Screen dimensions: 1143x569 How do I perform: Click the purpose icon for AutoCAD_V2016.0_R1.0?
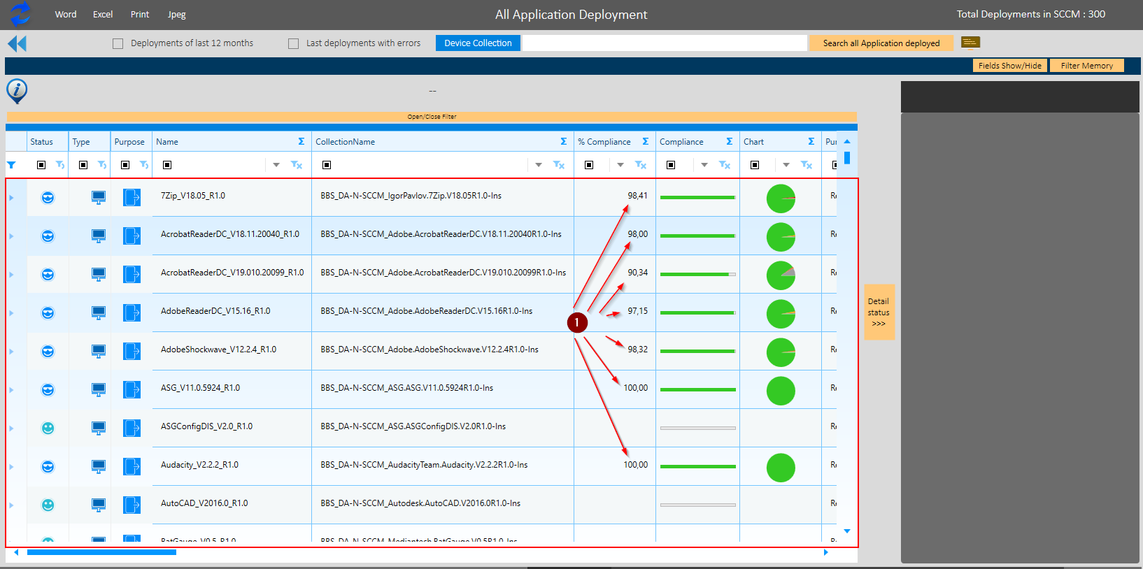(x=132, y=505)
